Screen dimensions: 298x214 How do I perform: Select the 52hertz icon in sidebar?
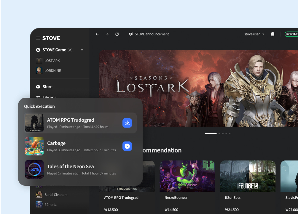coord(39,205)
